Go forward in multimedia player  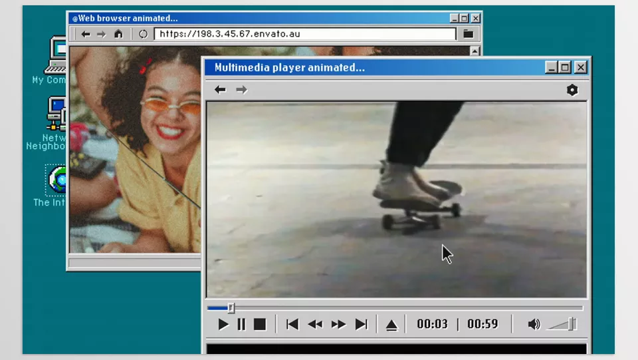click(242, 90)
